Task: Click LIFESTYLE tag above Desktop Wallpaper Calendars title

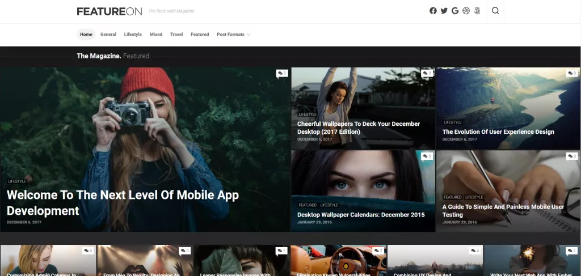Action: pos(329,205)
